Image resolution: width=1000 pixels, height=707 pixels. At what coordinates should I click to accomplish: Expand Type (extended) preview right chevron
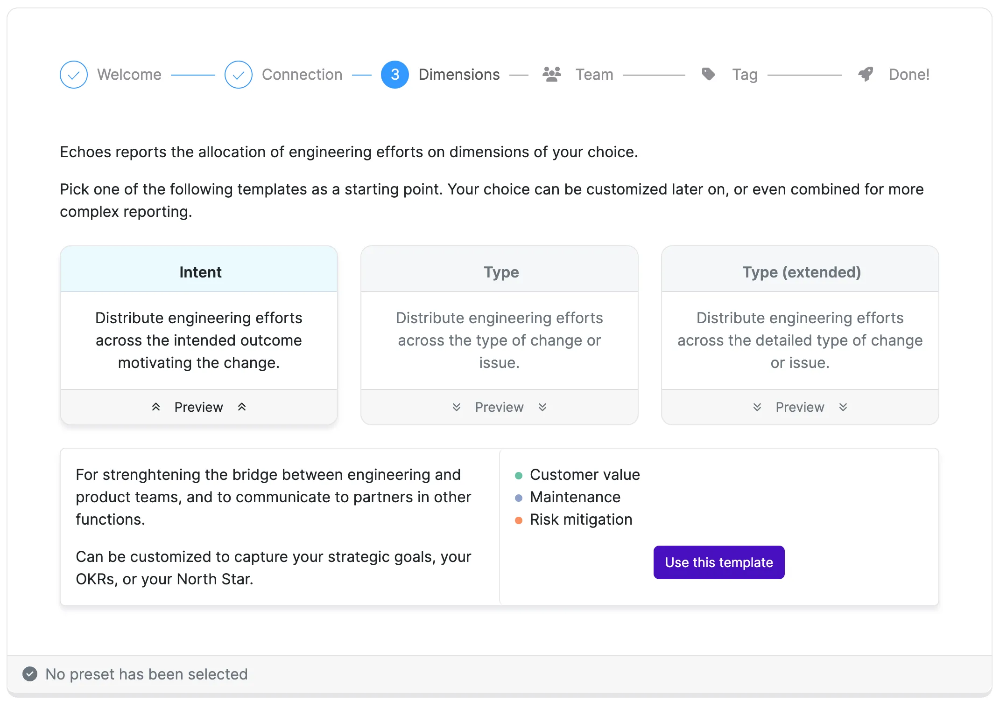[x=843, y=407]
